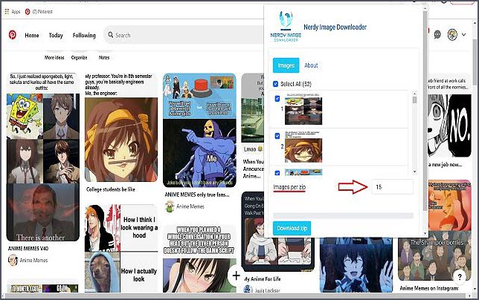Click the image list scroll down arrow

(414, 172)
